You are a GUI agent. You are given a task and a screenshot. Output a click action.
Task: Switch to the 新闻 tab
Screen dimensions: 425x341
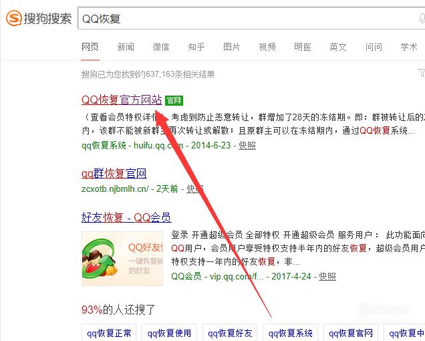point(126,47)
